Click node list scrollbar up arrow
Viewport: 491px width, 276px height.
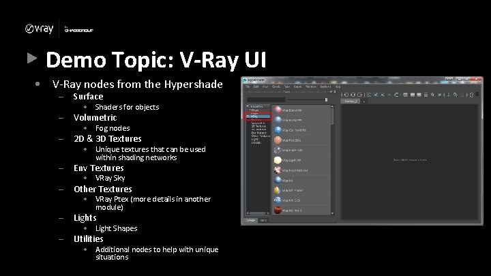[x=332, y=107]
